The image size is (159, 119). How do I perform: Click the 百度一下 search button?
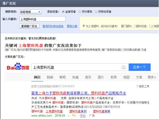(139, 67)
